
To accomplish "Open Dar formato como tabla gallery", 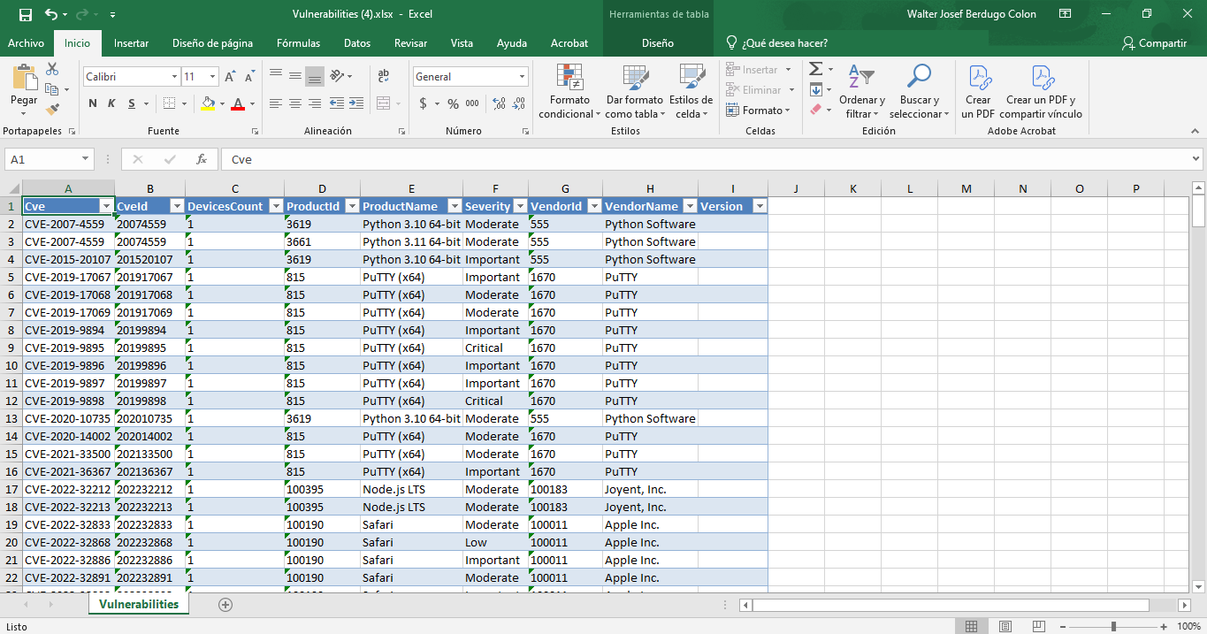I will [635, 91].
